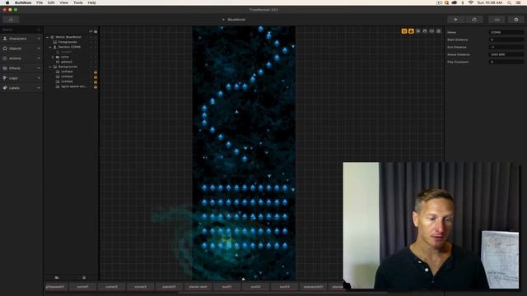Viewport: 527px width, 296px height.
Task: Click the visibility column header icon in the outliner
Action: point(91,31)
